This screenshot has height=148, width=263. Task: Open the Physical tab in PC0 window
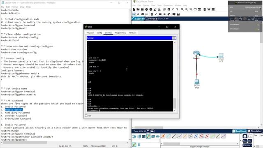pos(90,33)
